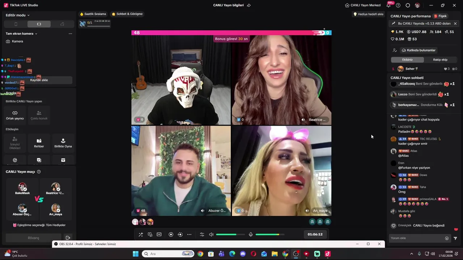Open the Sohbet & Görüşme tab

coord(127,14)
